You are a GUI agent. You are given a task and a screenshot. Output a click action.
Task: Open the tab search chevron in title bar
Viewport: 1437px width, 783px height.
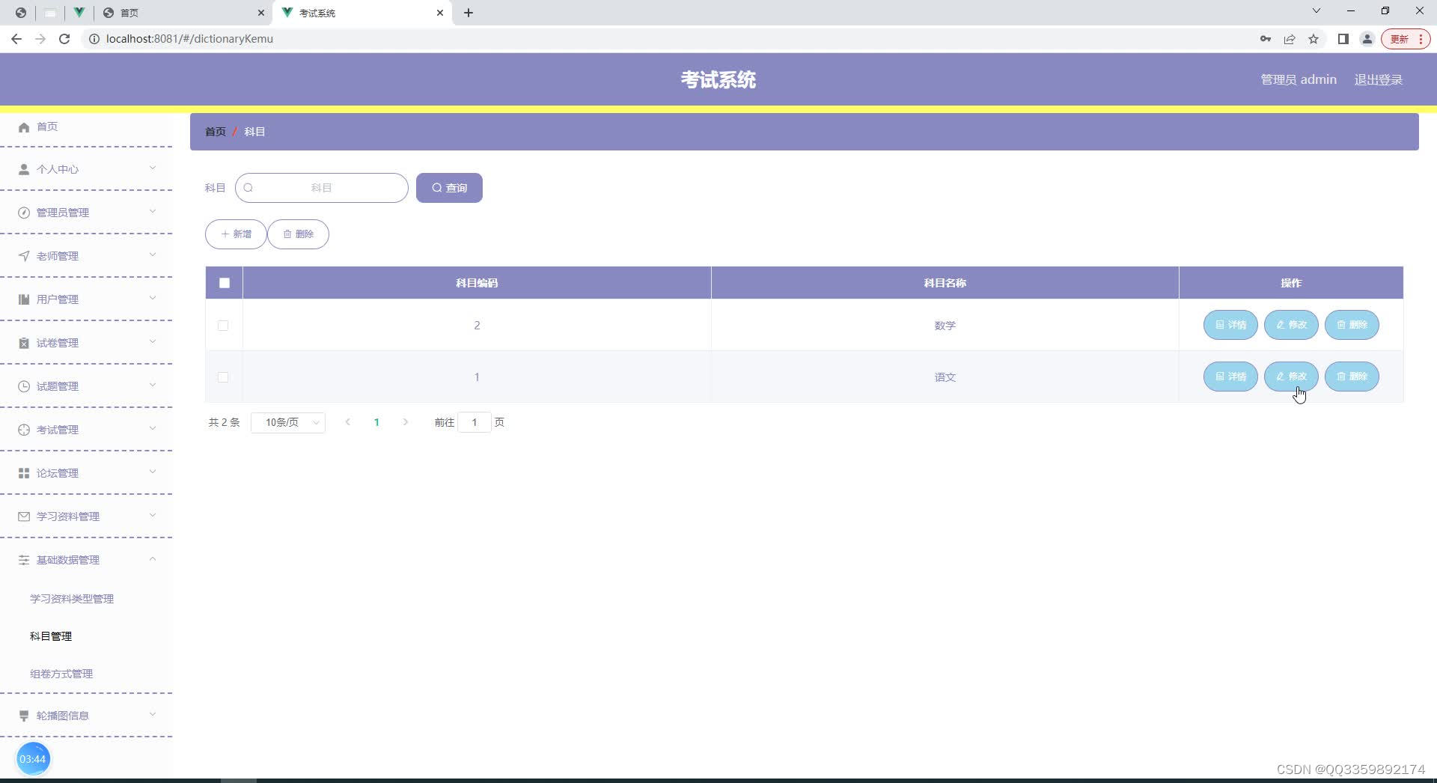click(x=1317, y=11)
